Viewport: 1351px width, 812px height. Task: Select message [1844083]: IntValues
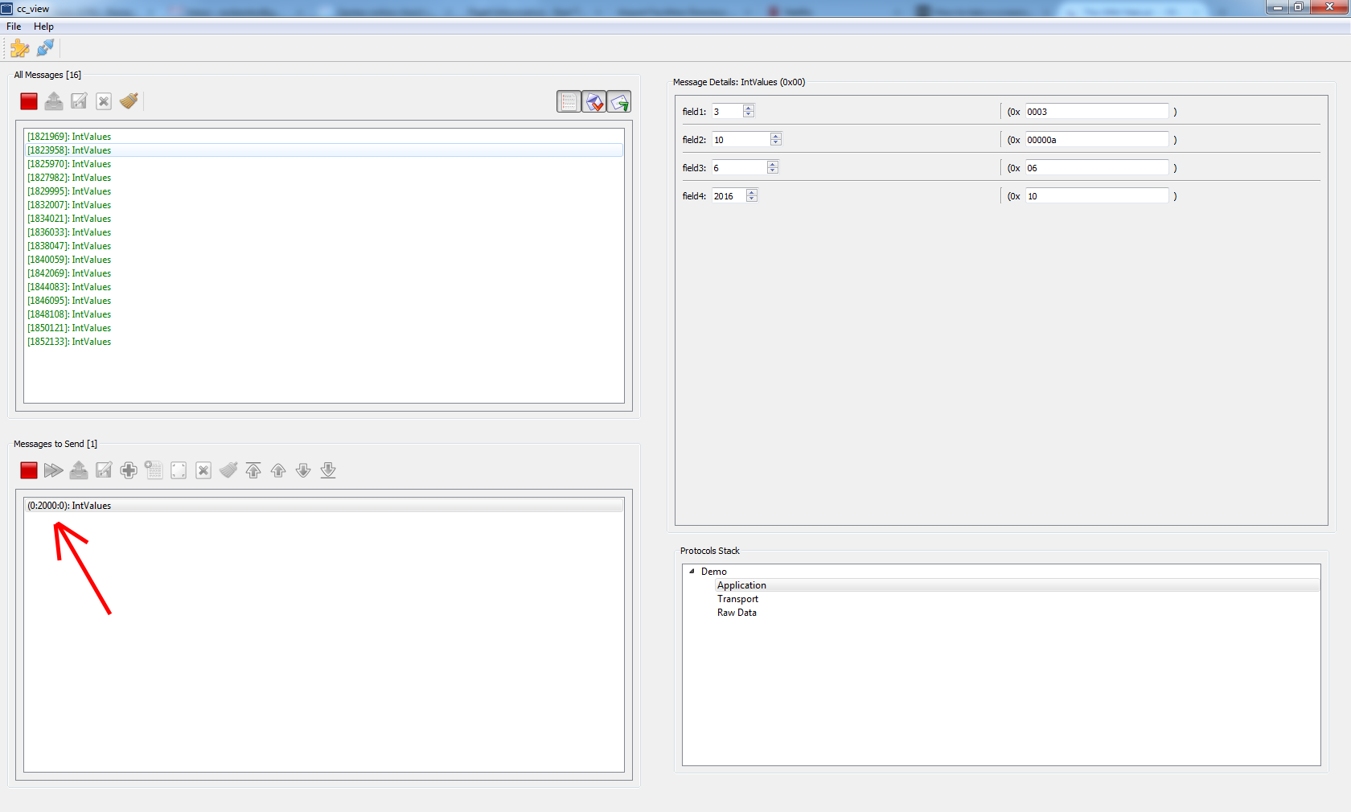click(x=323, y=287)
